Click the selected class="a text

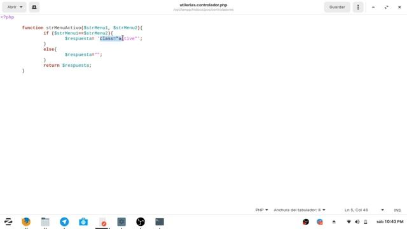[111, 38]
